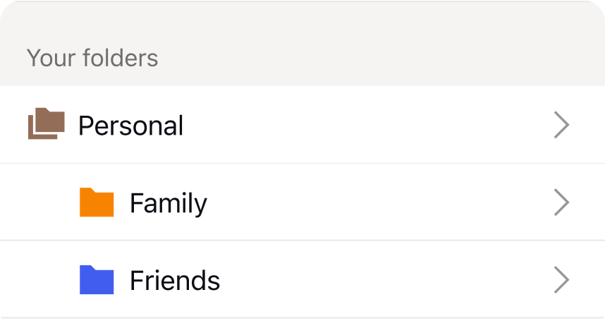This screenshot has height=333, width=605.
Task: Tap the gray chevron beside Friends
Action: click(x=561, y=280)
